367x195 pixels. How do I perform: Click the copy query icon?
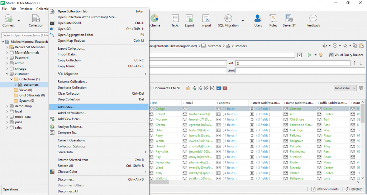click(x=355, y=46)
